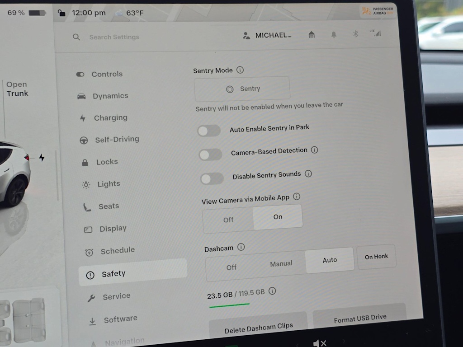Toggle Camera-Based Detection
Screen dimensions: 463x347
[211, 155]
